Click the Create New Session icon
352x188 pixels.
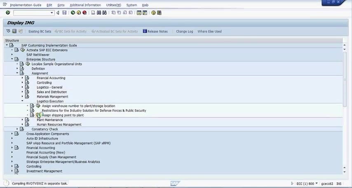pos(139,13)
